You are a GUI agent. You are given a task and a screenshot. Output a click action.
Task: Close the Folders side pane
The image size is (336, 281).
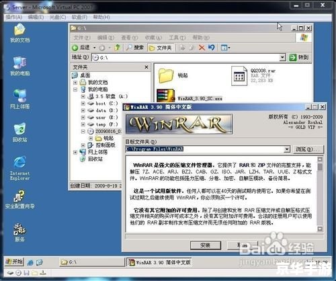pos(146,67)
